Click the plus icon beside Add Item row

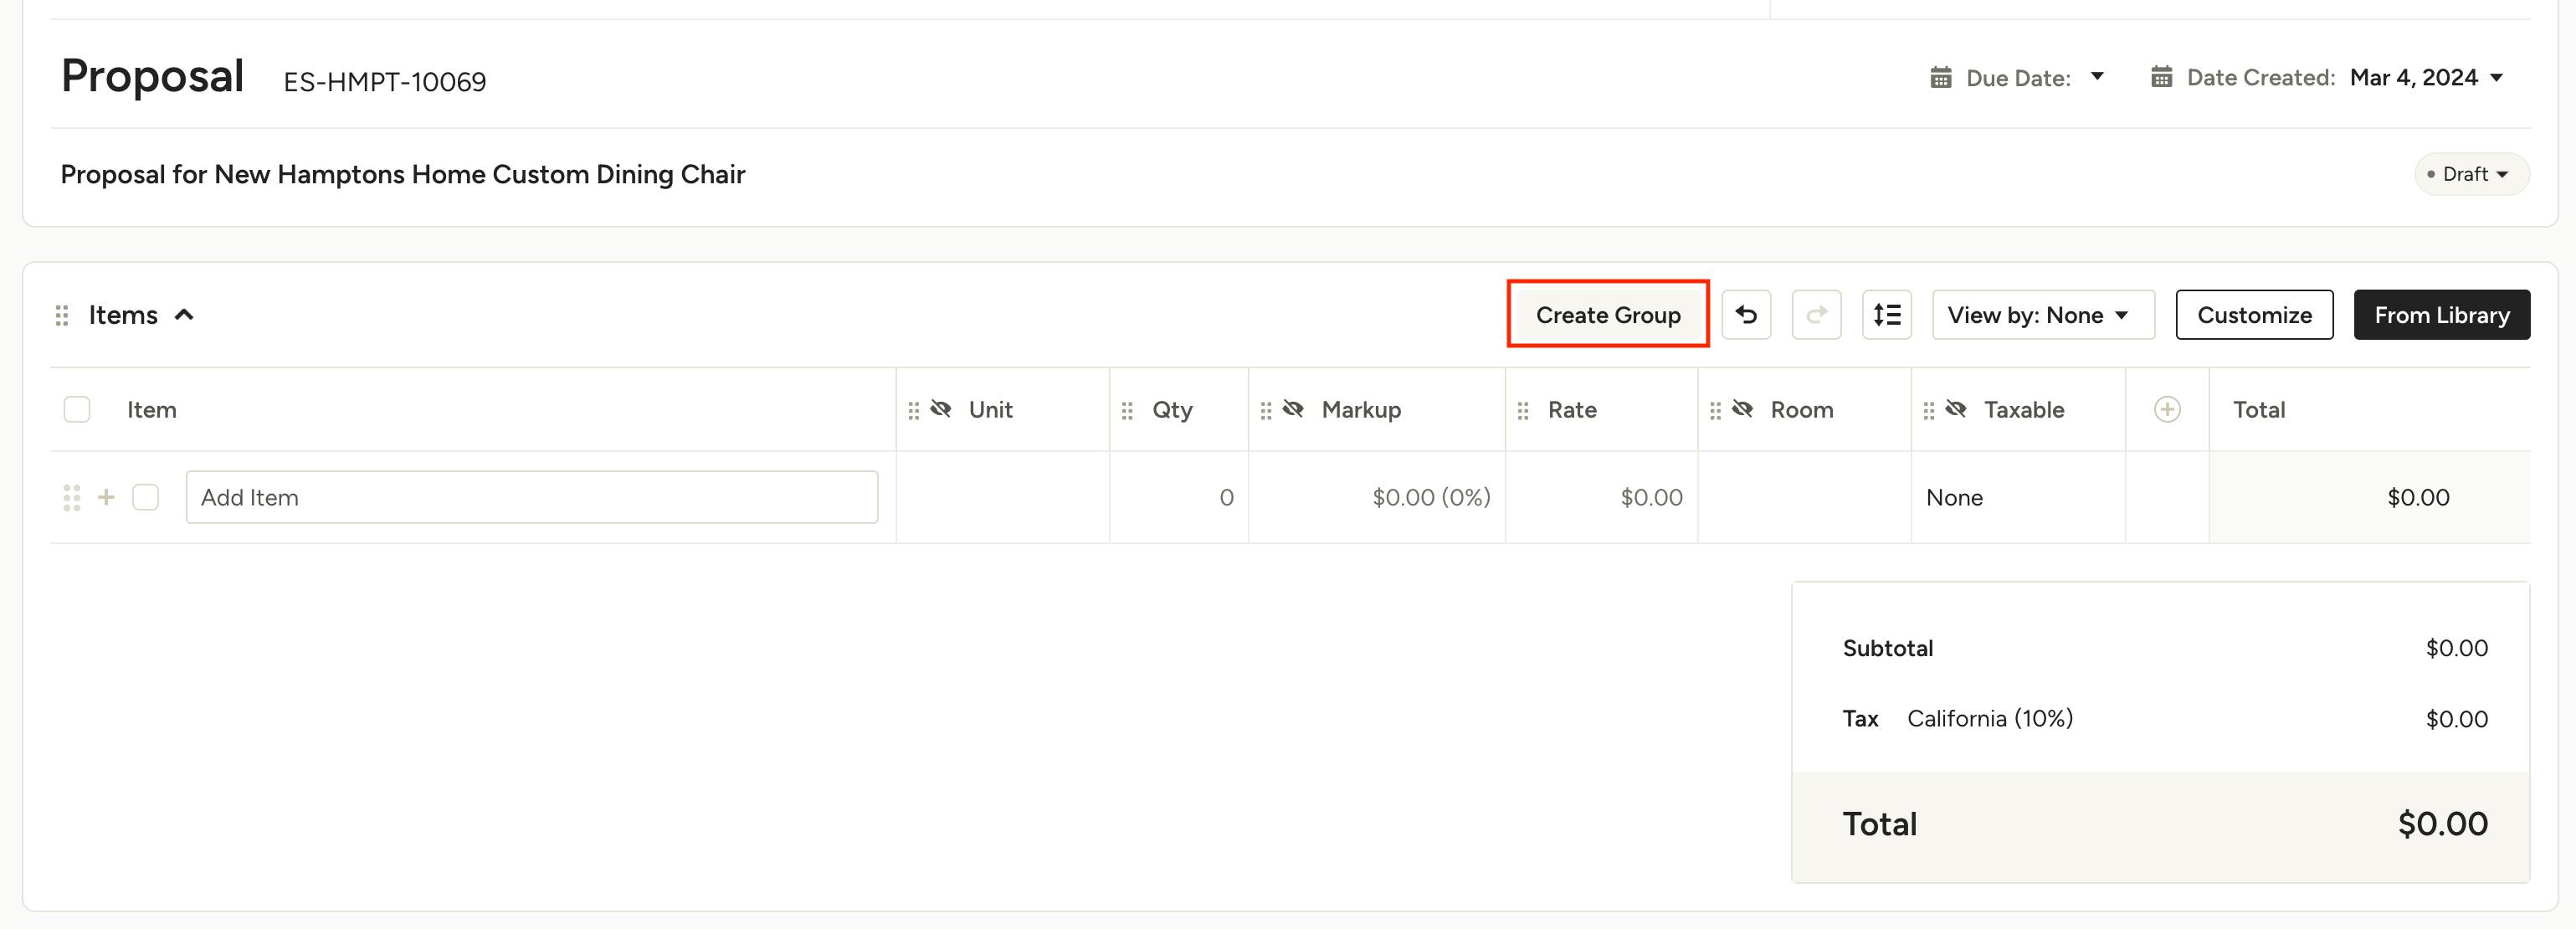coord(106,497)
